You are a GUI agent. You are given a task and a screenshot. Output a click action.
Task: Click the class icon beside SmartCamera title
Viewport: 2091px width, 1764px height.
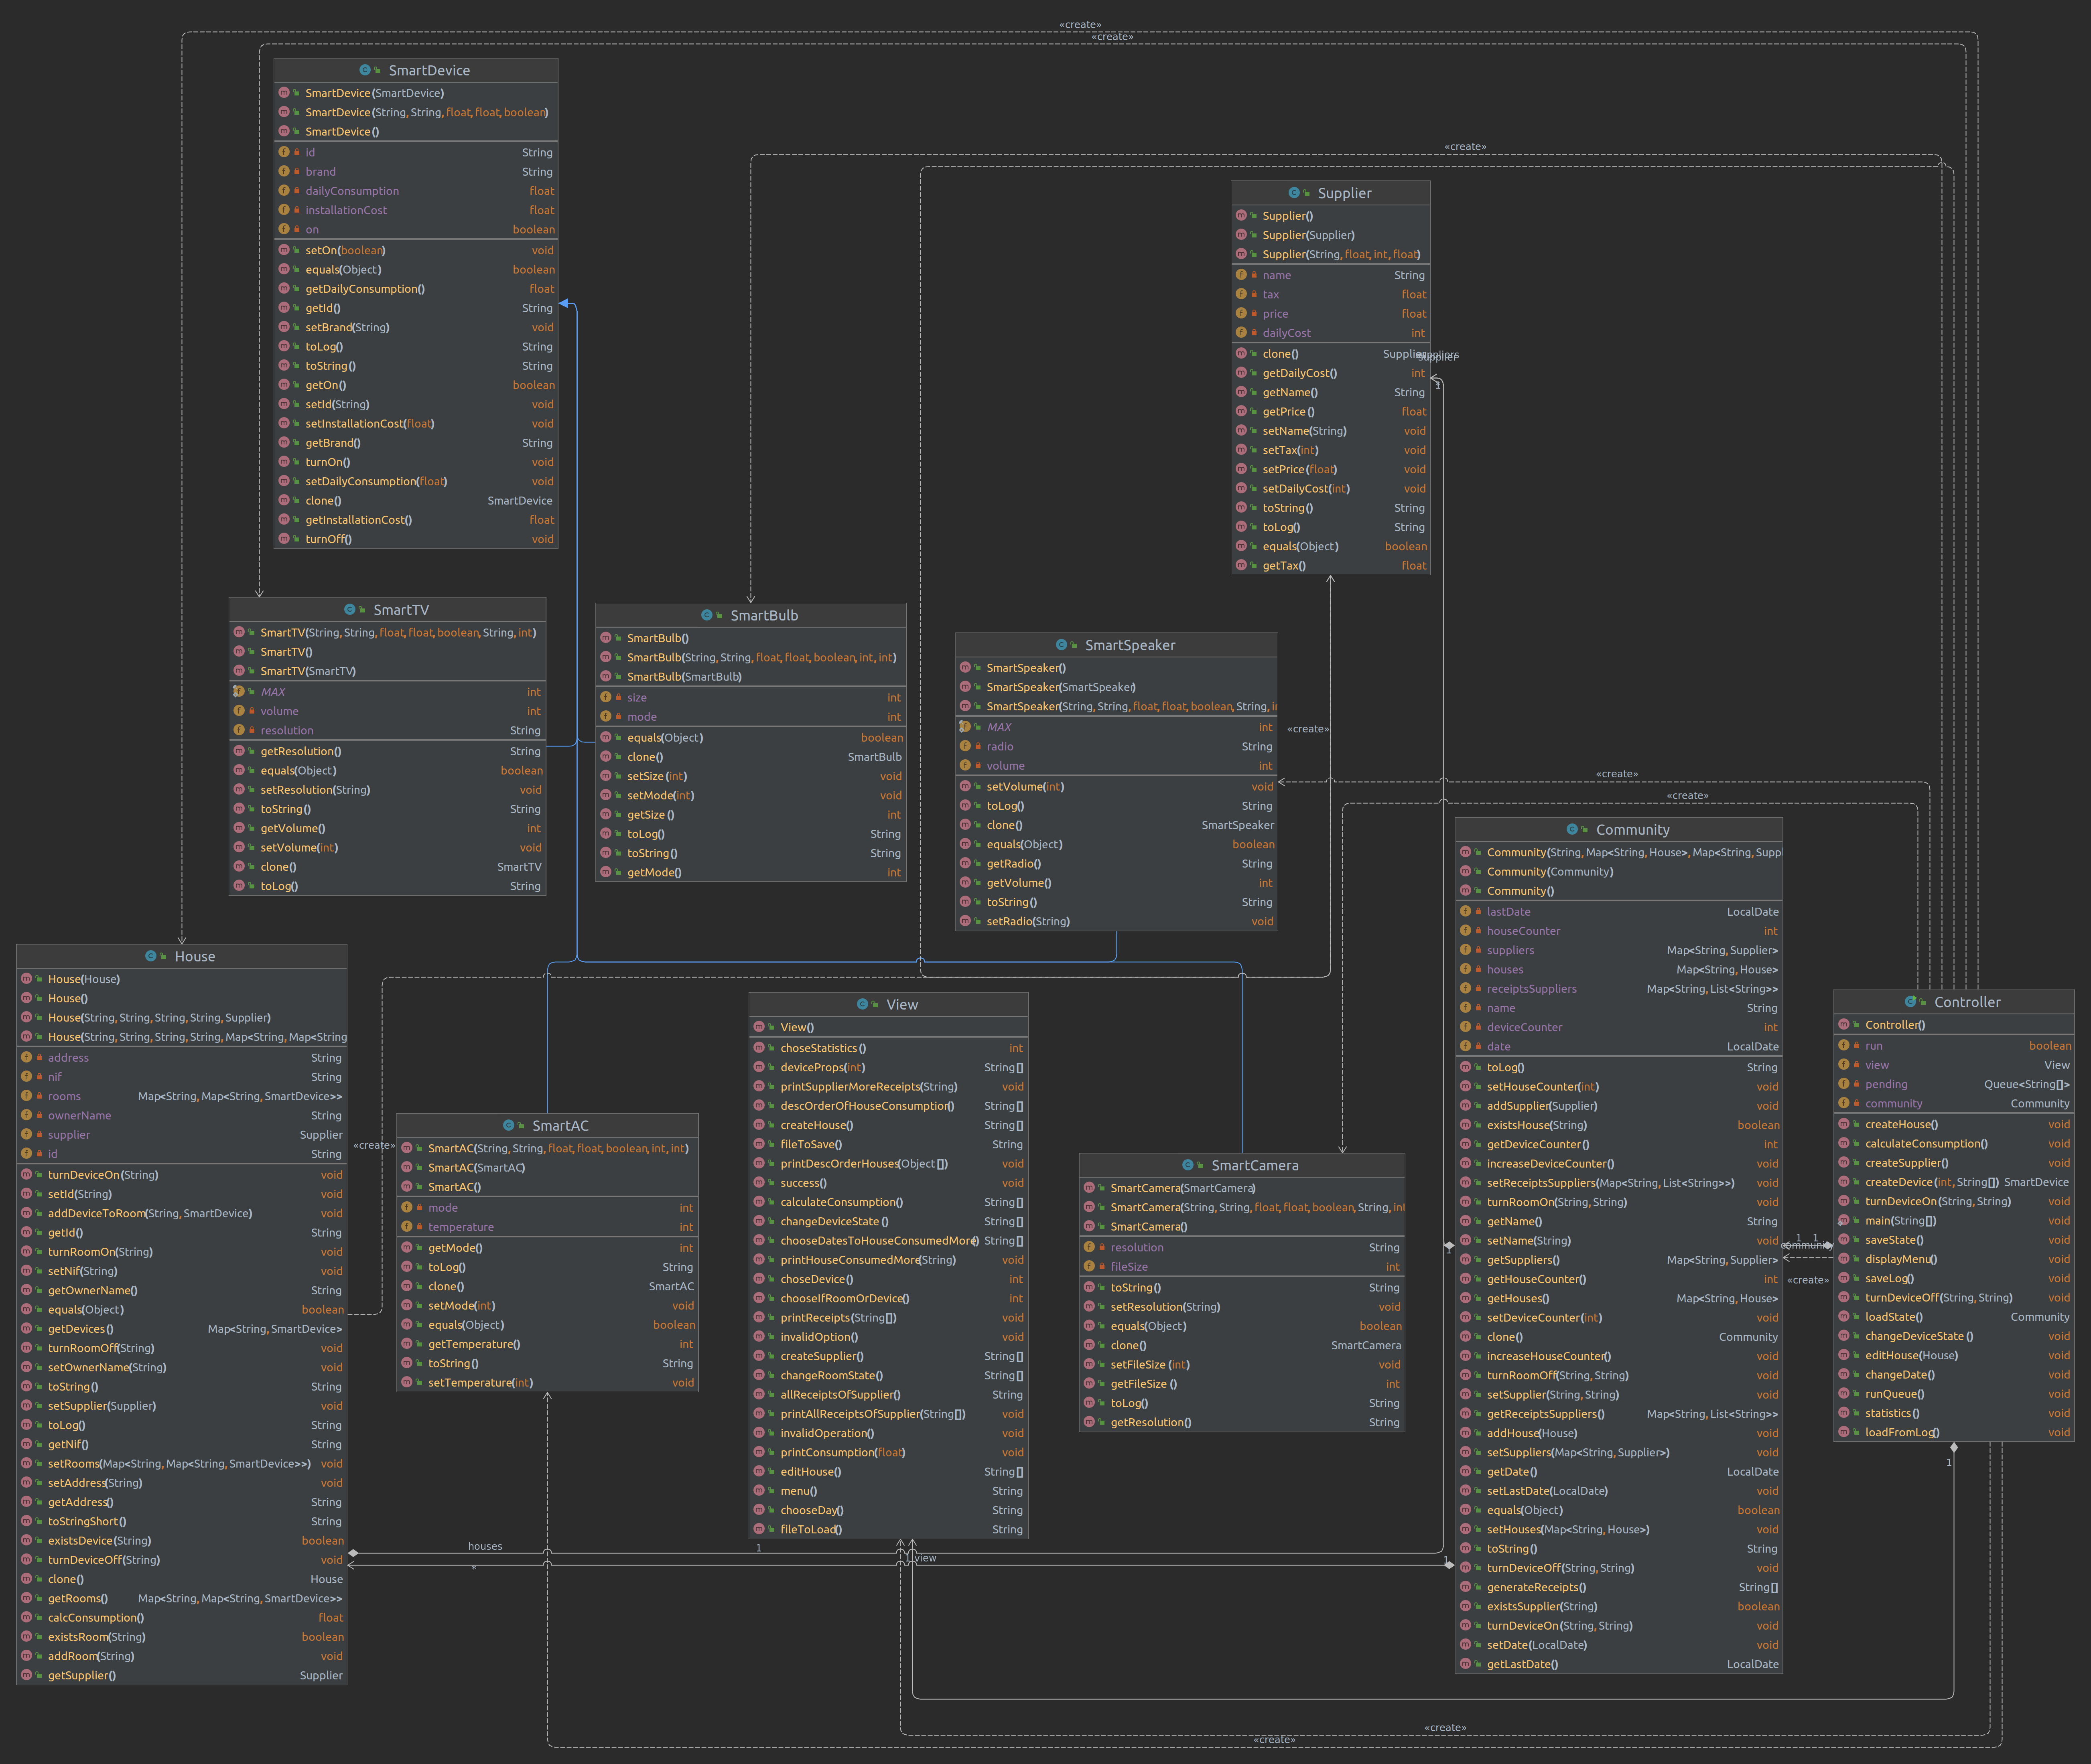1188,1165
